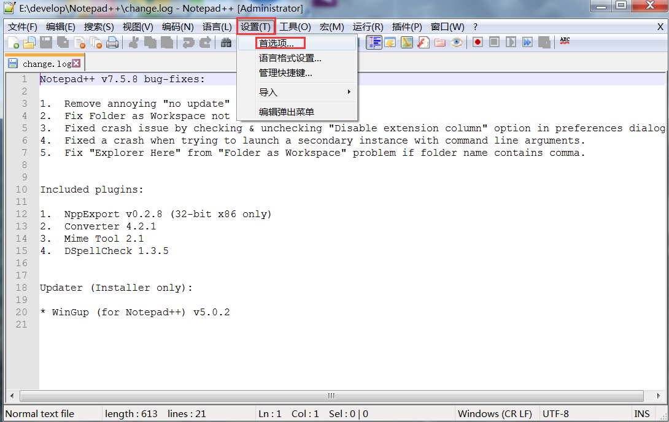Close the document with the menu bar X

660,27
